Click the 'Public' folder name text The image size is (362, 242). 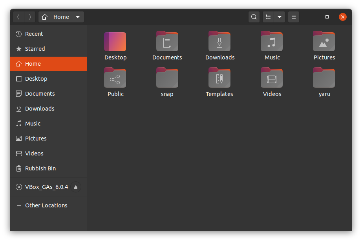tap(115, 94)
